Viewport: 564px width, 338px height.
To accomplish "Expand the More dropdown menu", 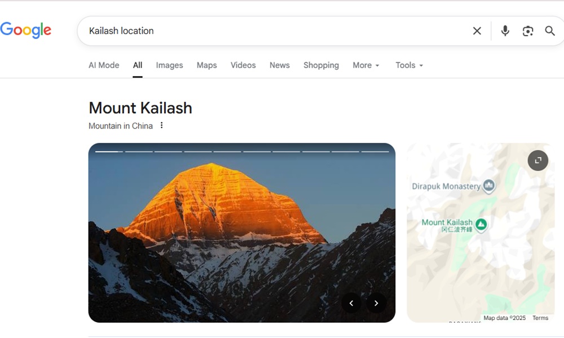I will 366,65.
